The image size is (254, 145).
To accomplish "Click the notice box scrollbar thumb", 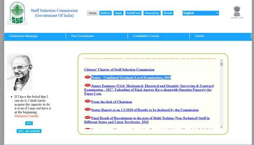I will point(222,64).
